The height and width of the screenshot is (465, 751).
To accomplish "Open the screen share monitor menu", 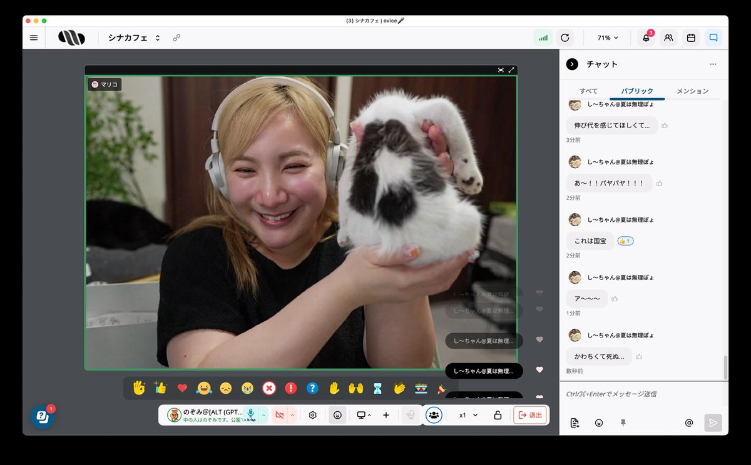I will coord(364,415).
